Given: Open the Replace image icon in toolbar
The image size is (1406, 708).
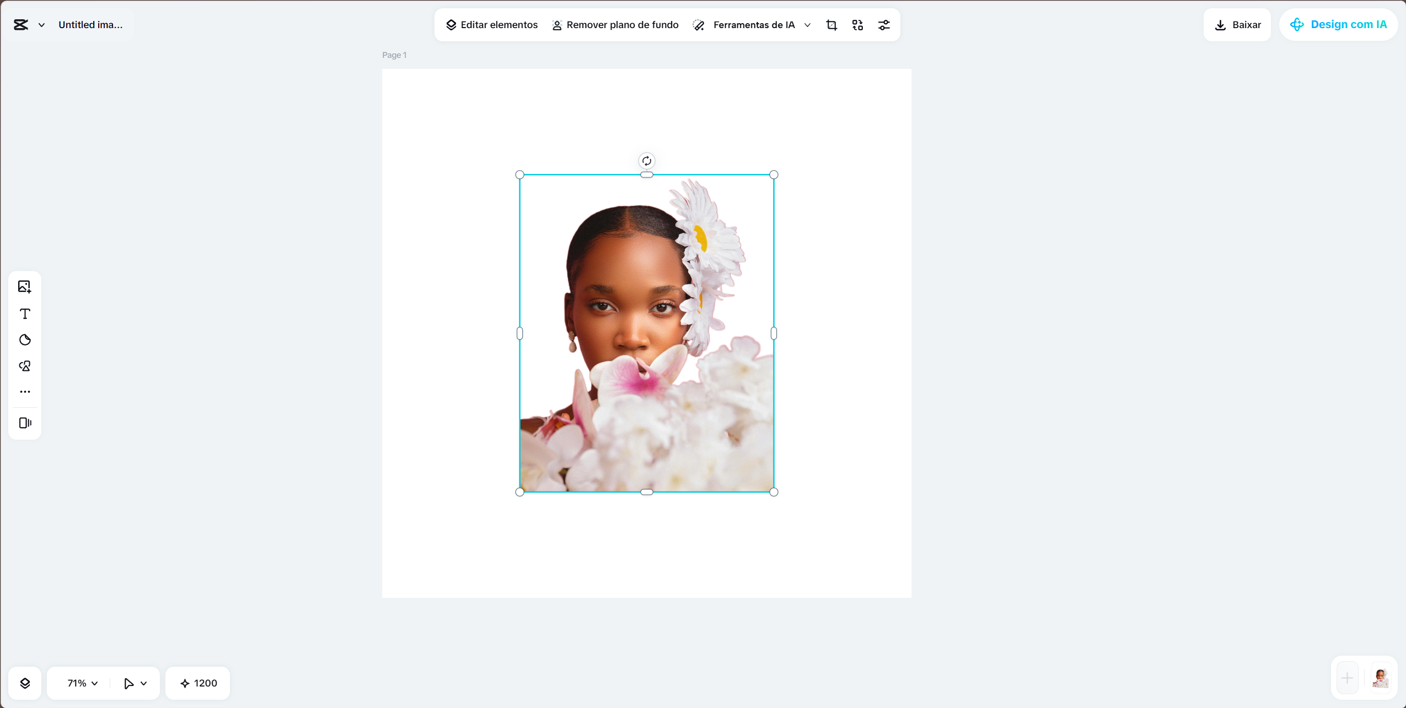Looking at the screenshot, I should [857, 24].
